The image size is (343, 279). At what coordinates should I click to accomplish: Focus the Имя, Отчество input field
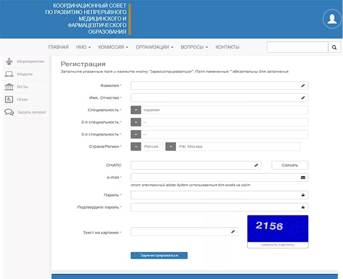(220, 98)
